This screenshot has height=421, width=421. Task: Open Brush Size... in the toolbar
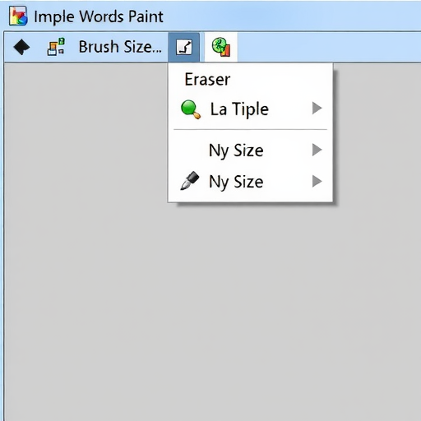click(120, 47)
